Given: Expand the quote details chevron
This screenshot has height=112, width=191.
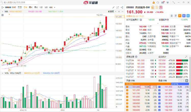Looking at the screenshot, I should [158, 23].
